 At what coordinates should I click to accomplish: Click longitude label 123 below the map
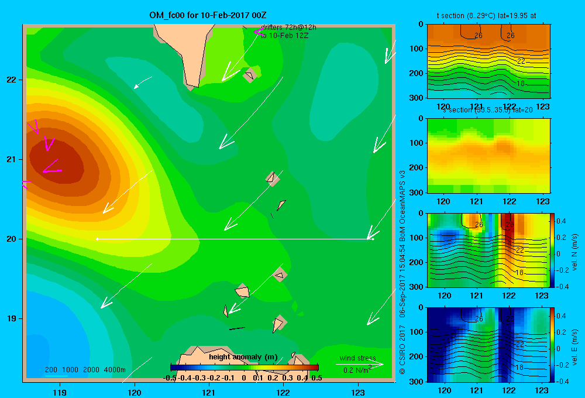coord(358,392)
